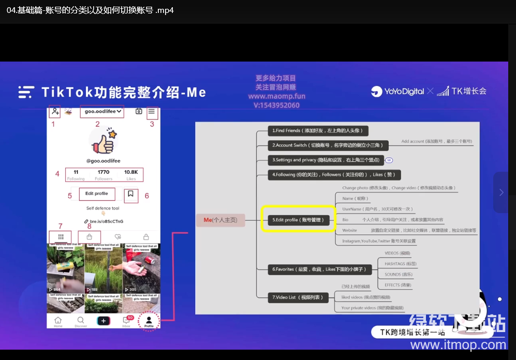516x360 pixels.
Task: Open the liked videos heart tab
Action: pyautogui.click(x=118, y=236)
